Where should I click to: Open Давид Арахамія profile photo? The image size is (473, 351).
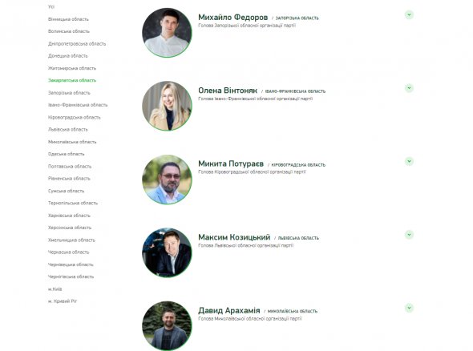(x=167, y=325)
